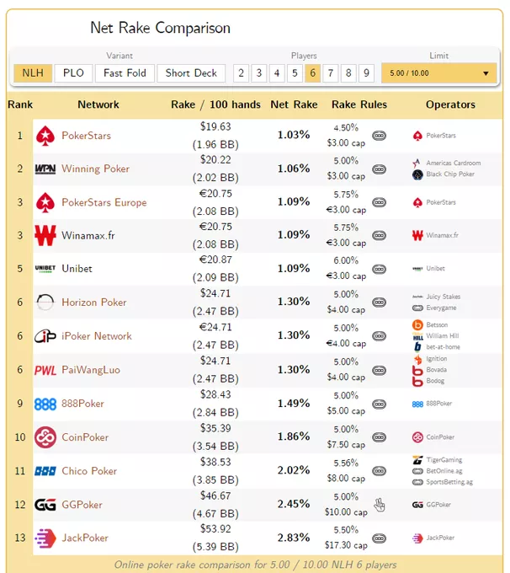Click the Unibet network logo
Screen dimensions: 510x573
click(45, 269)
